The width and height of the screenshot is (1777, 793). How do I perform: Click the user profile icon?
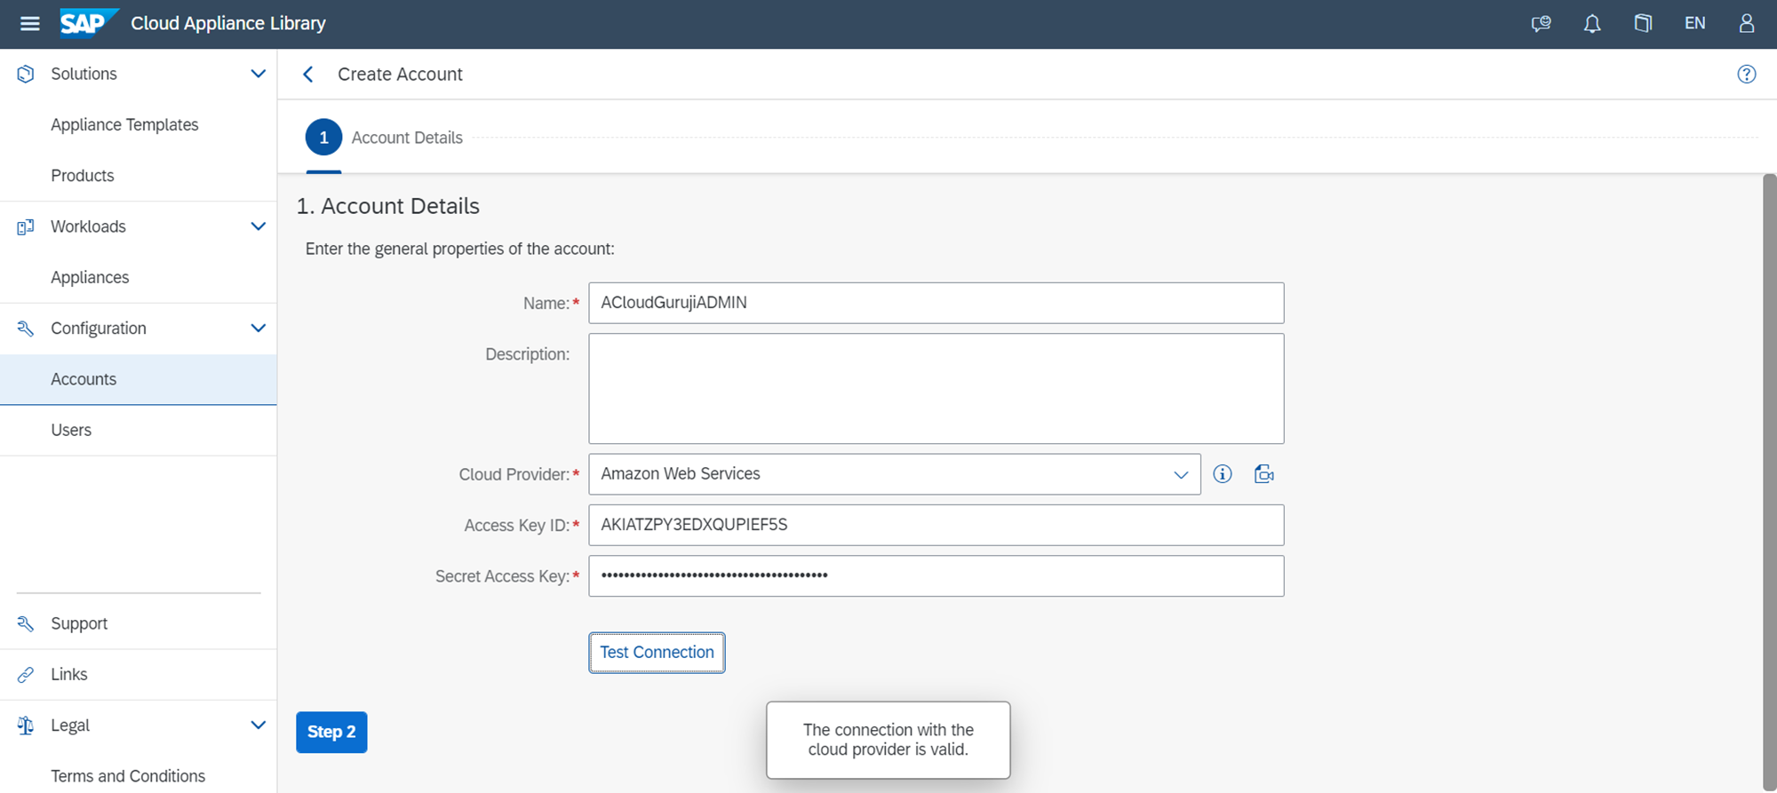tap(1746, 24)
